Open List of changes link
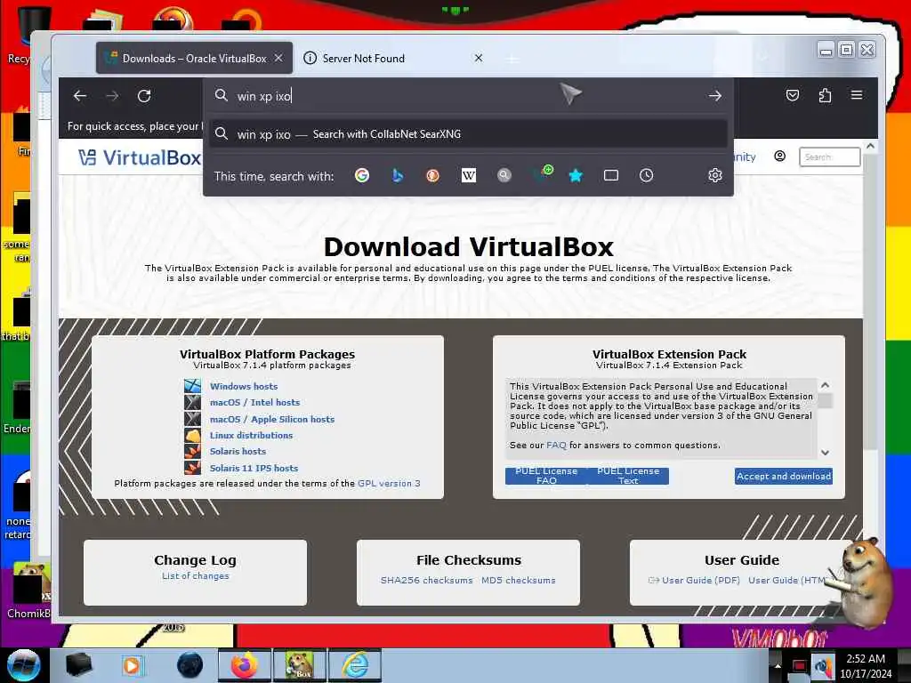The width and height of the screenshot is (911, 683). click(x=195, y=575)
